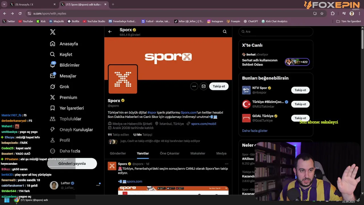
Task: Open Grok from the sidebar
Action: [59, 87]
